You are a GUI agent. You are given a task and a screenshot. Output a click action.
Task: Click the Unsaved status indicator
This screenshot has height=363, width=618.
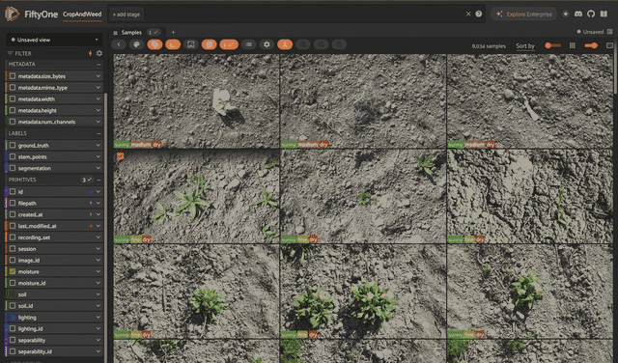590,32
